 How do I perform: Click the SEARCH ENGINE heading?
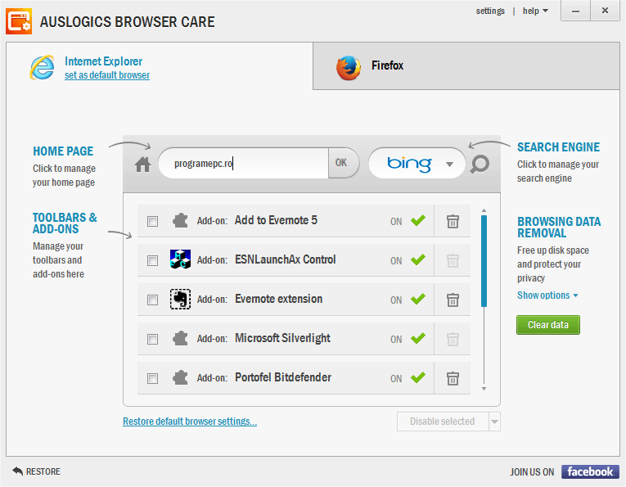pyautogui.click(x=558, y=147)
